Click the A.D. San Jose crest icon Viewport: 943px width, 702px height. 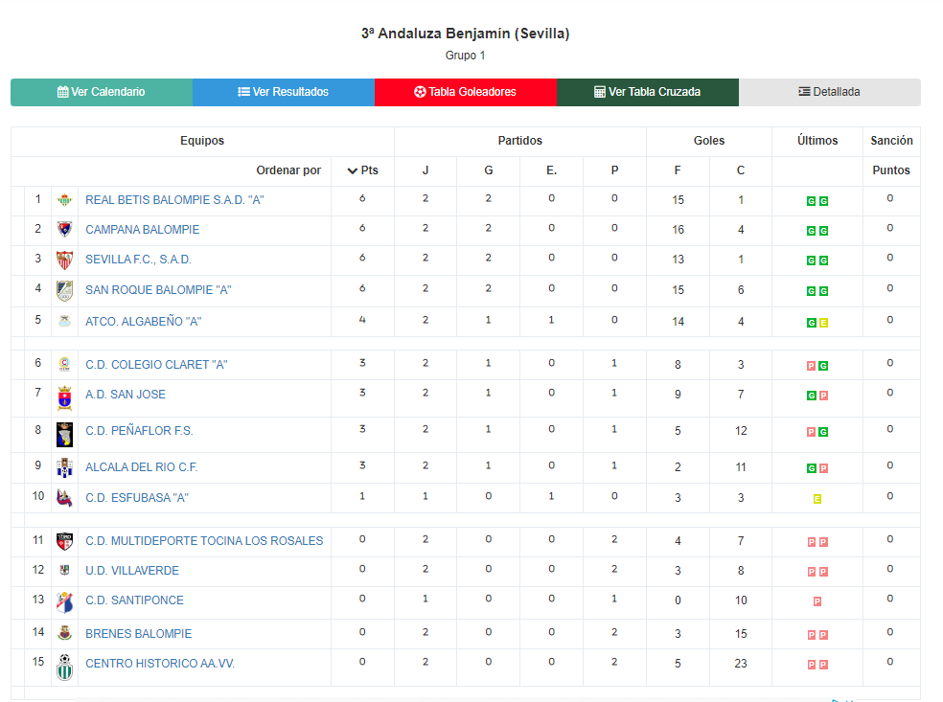click(64, 397)
